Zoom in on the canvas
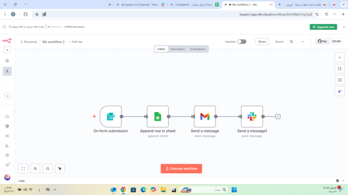The height and width of the screenshot is (195, 348). (x=35, y=169)
